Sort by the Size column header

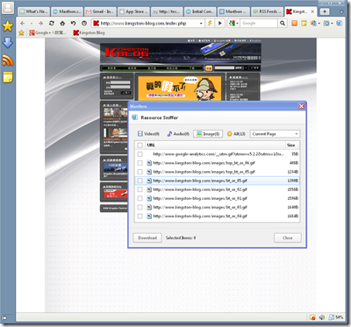[292, 146]
